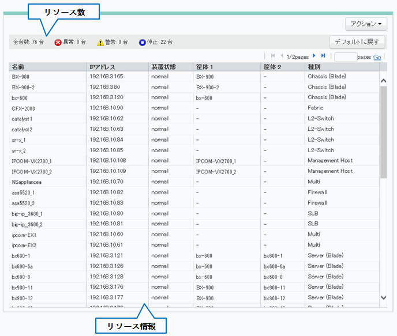Go to the next page arrow
Screen dimensions: 397x336
click(314, 56)
